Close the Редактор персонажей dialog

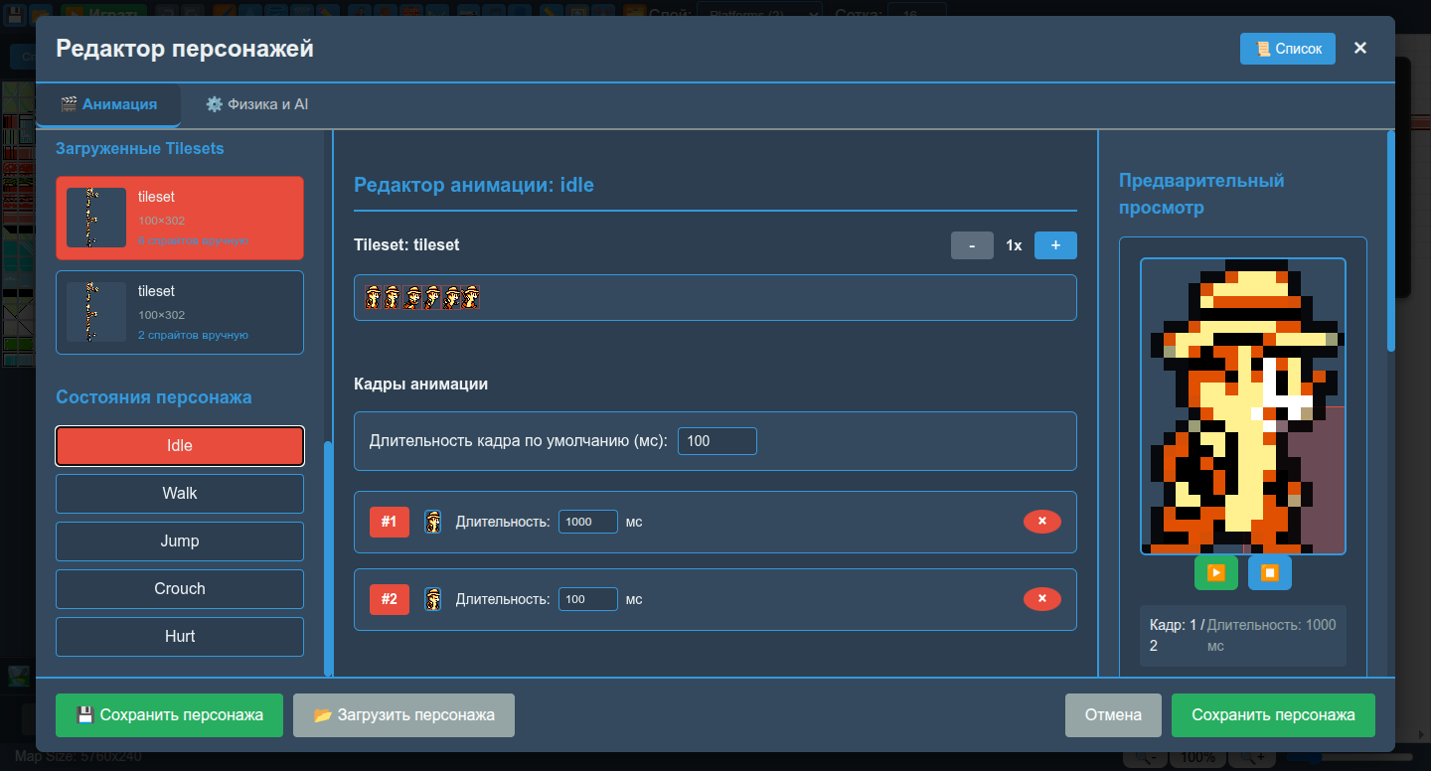(1360, 48)
